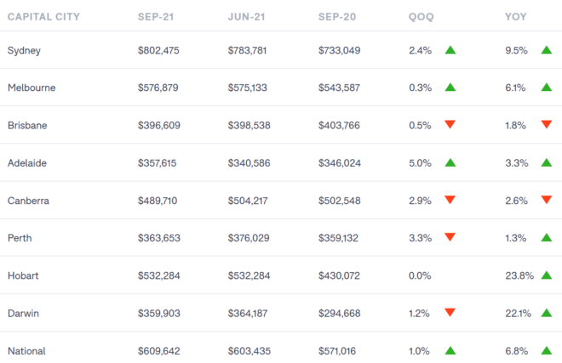Select the Hobart row label

(23, 275)
